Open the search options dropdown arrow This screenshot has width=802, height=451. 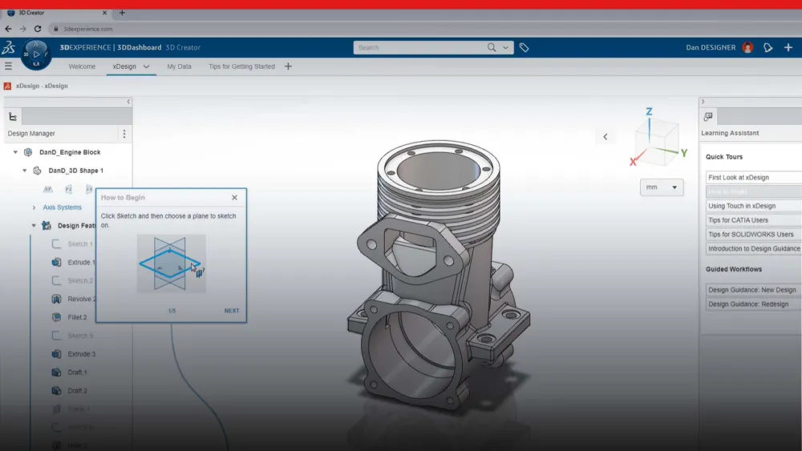click(505, 47)
